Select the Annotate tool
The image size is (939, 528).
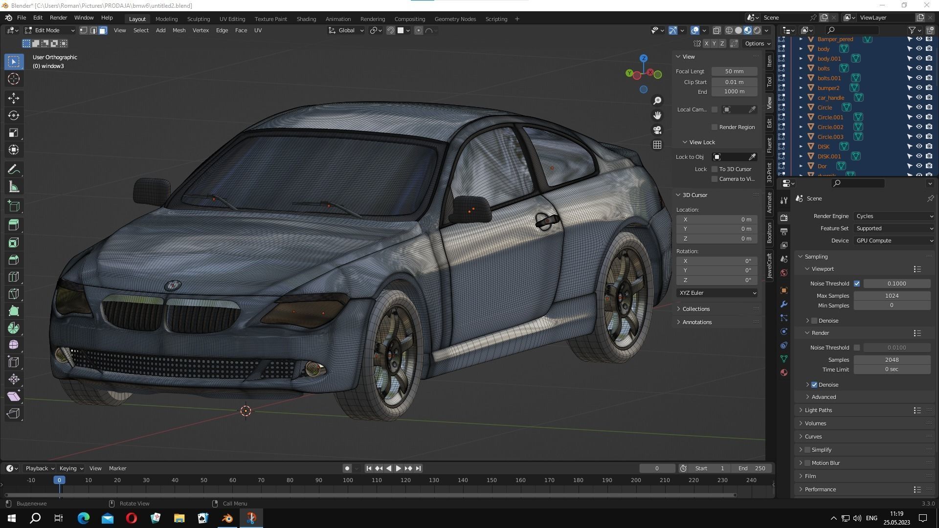(x=13, y=169)
